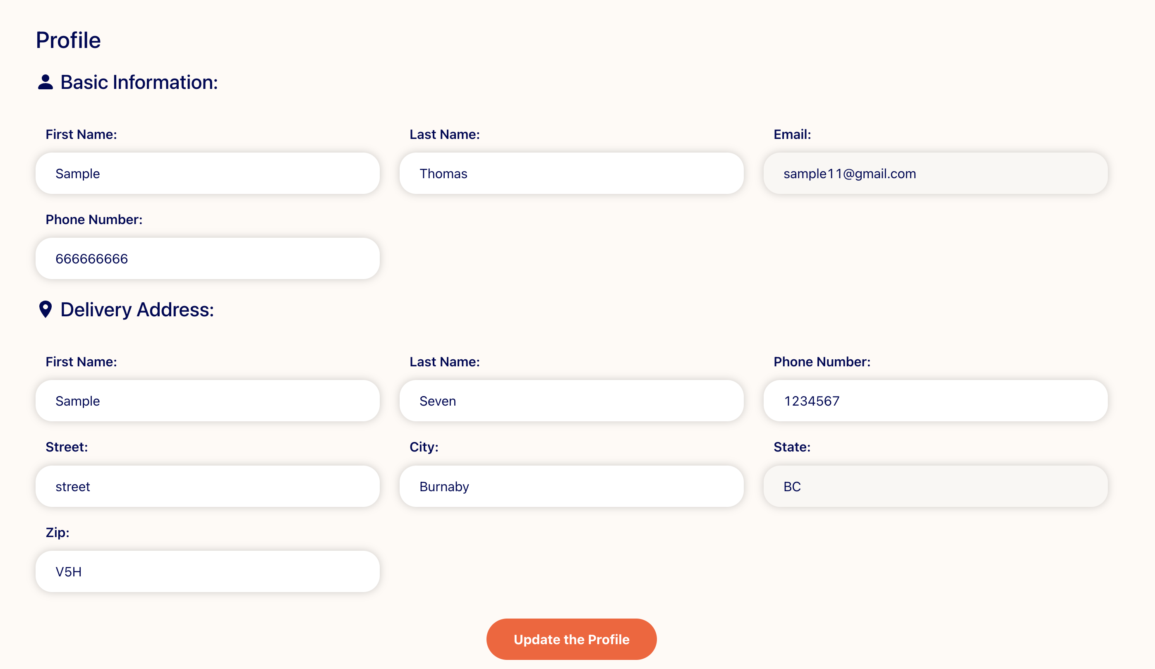
Task: Select the City field showing Burnaby
Action: click(572, 486)
